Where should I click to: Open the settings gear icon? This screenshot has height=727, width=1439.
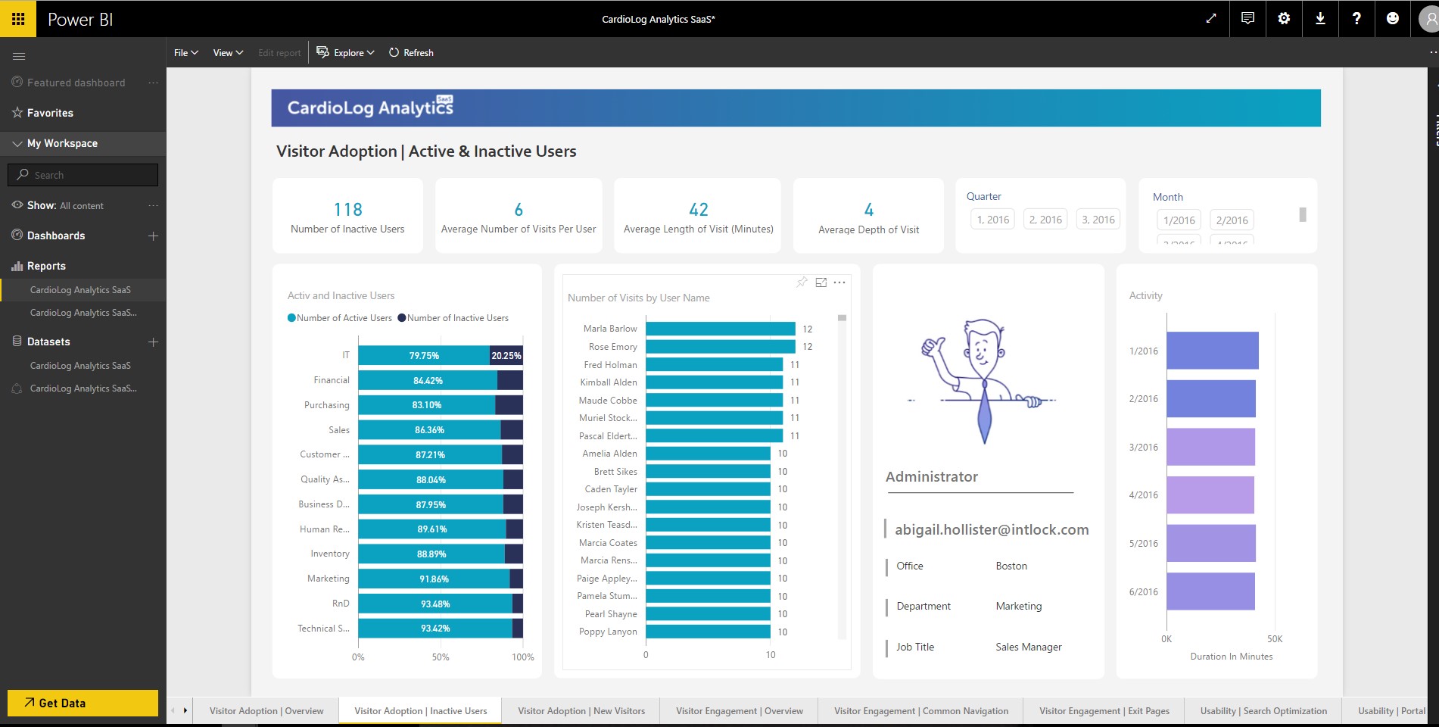pyautogui.click(x=1284, y=18)
